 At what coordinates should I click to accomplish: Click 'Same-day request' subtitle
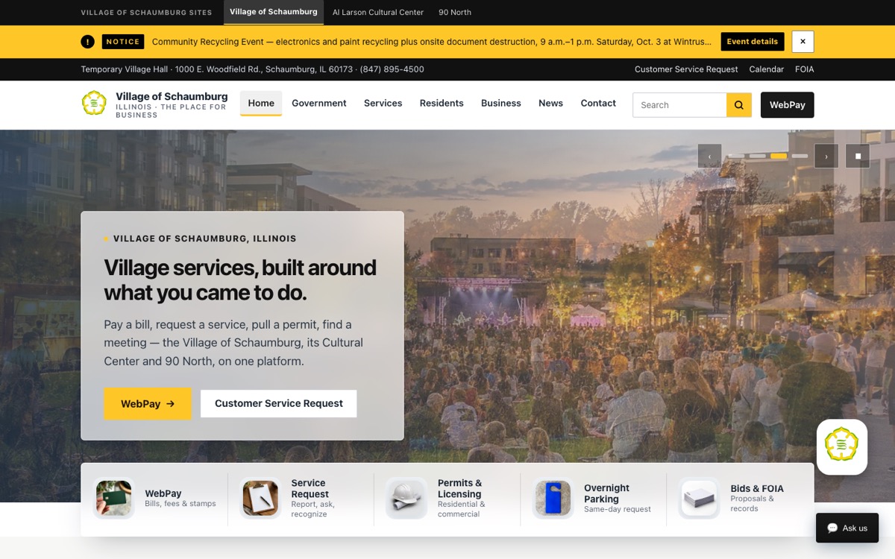click(618, 509)
